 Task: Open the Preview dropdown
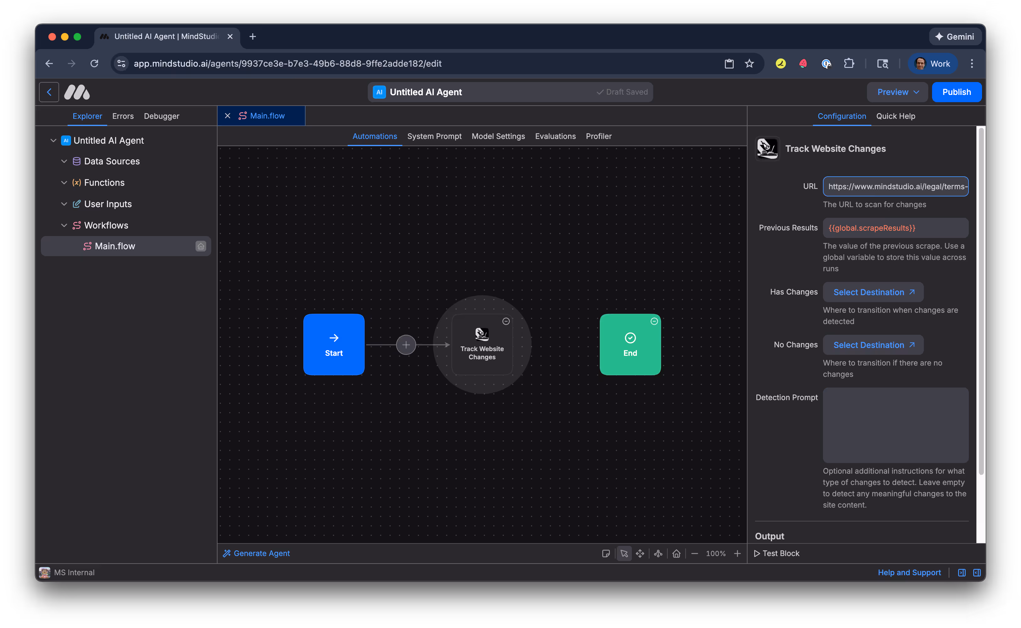(897, 92)
